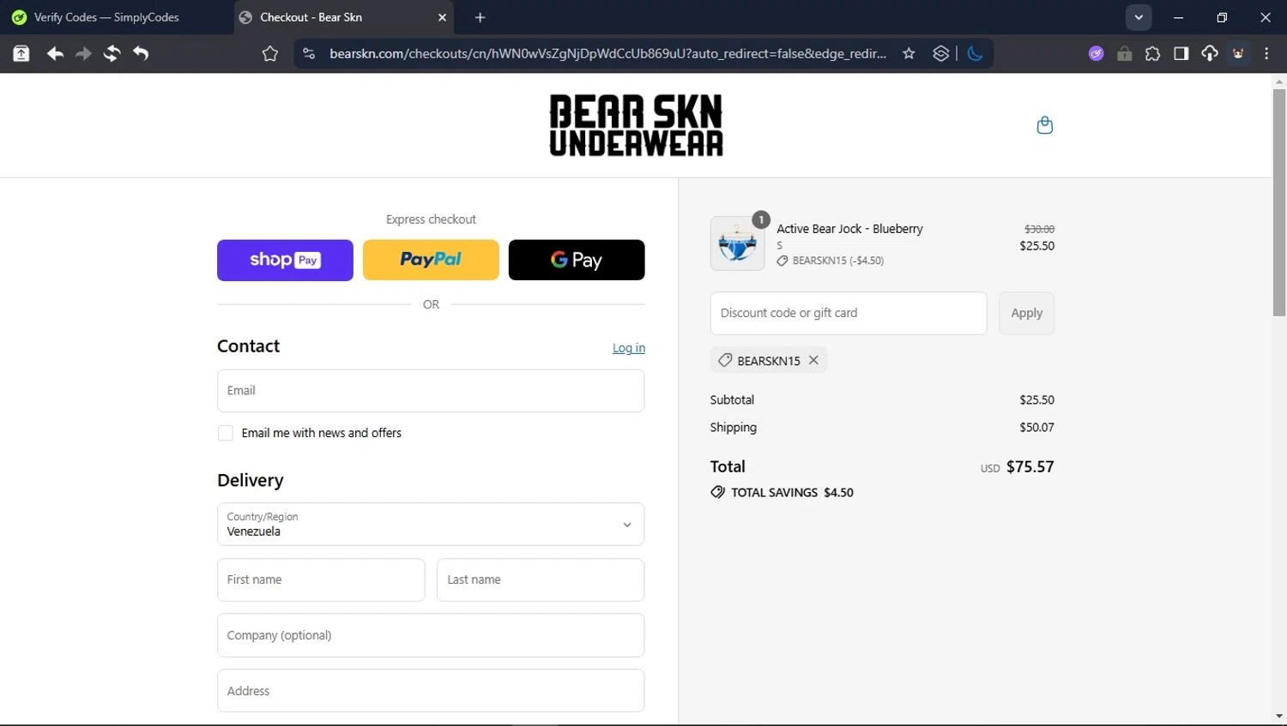Click the address bar URL text
1287x726 pixels.
[607, 53]
